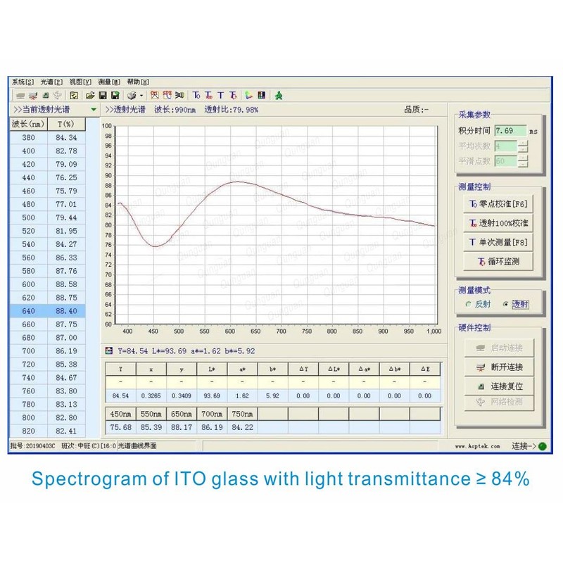The image size is (563, 563).
Task: Click the single measurement T toolbar icon
Action: click(220, 95)
